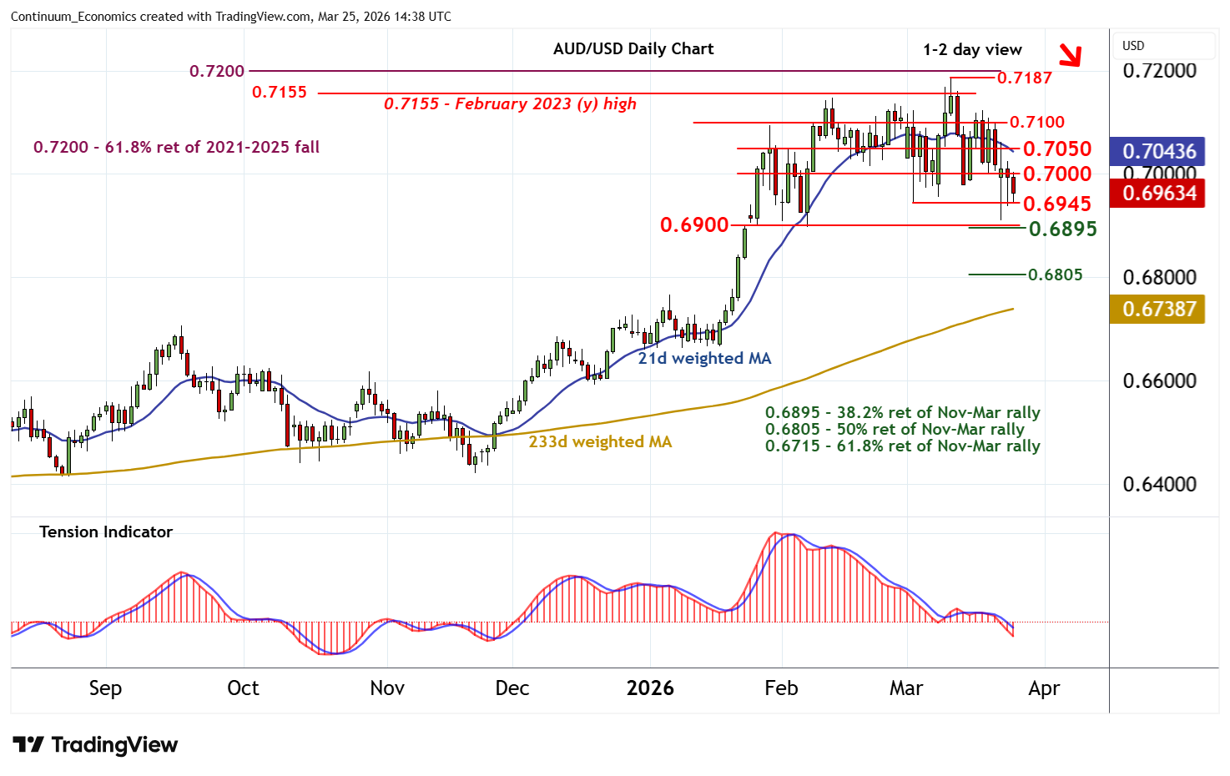Viewport: 1230px width, 776px height.
Task: Select the gold 0.67387 moving average tag
Action: coord(1158,309)
